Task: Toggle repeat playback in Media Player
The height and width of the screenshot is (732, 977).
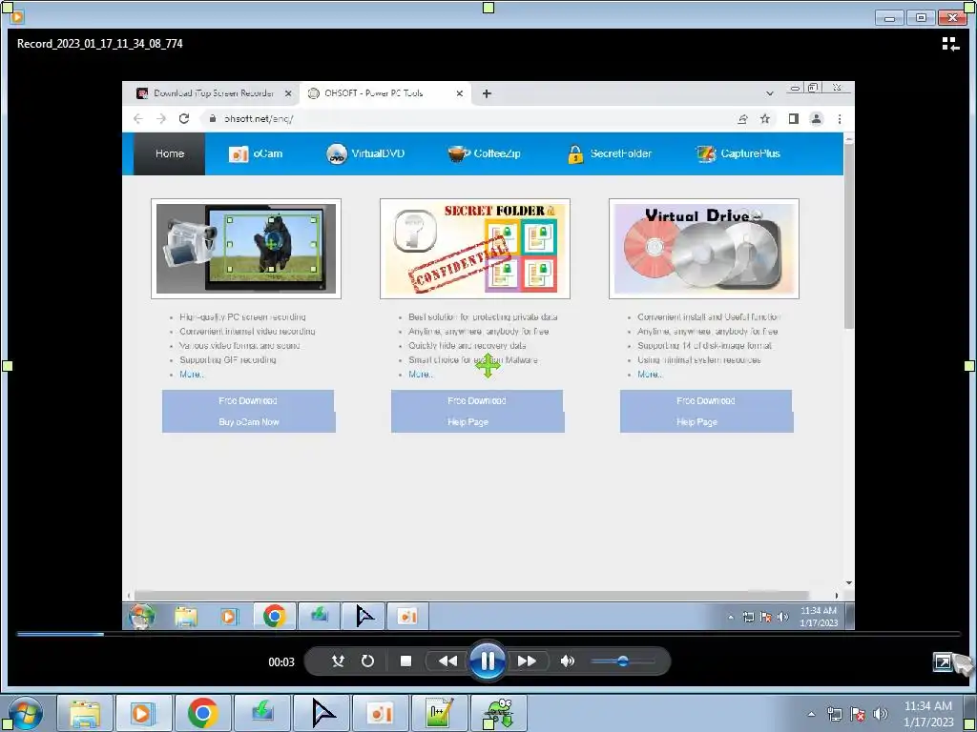Action: coord(367,661)
